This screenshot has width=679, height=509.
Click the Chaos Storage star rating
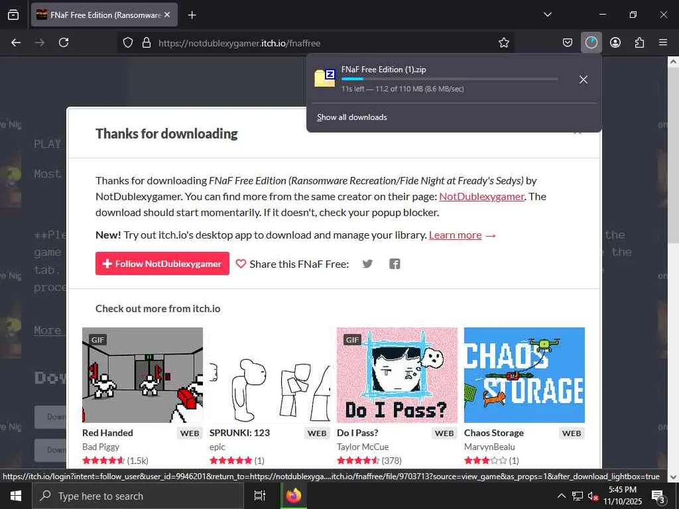[485, 461]
